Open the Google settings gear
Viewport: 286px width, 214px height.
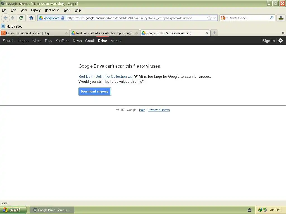click(x=281, y=40)
